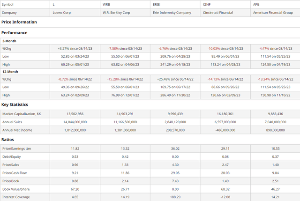Click the Book Value/Share label
Viewport: 300px width, 201px height.
16,189
